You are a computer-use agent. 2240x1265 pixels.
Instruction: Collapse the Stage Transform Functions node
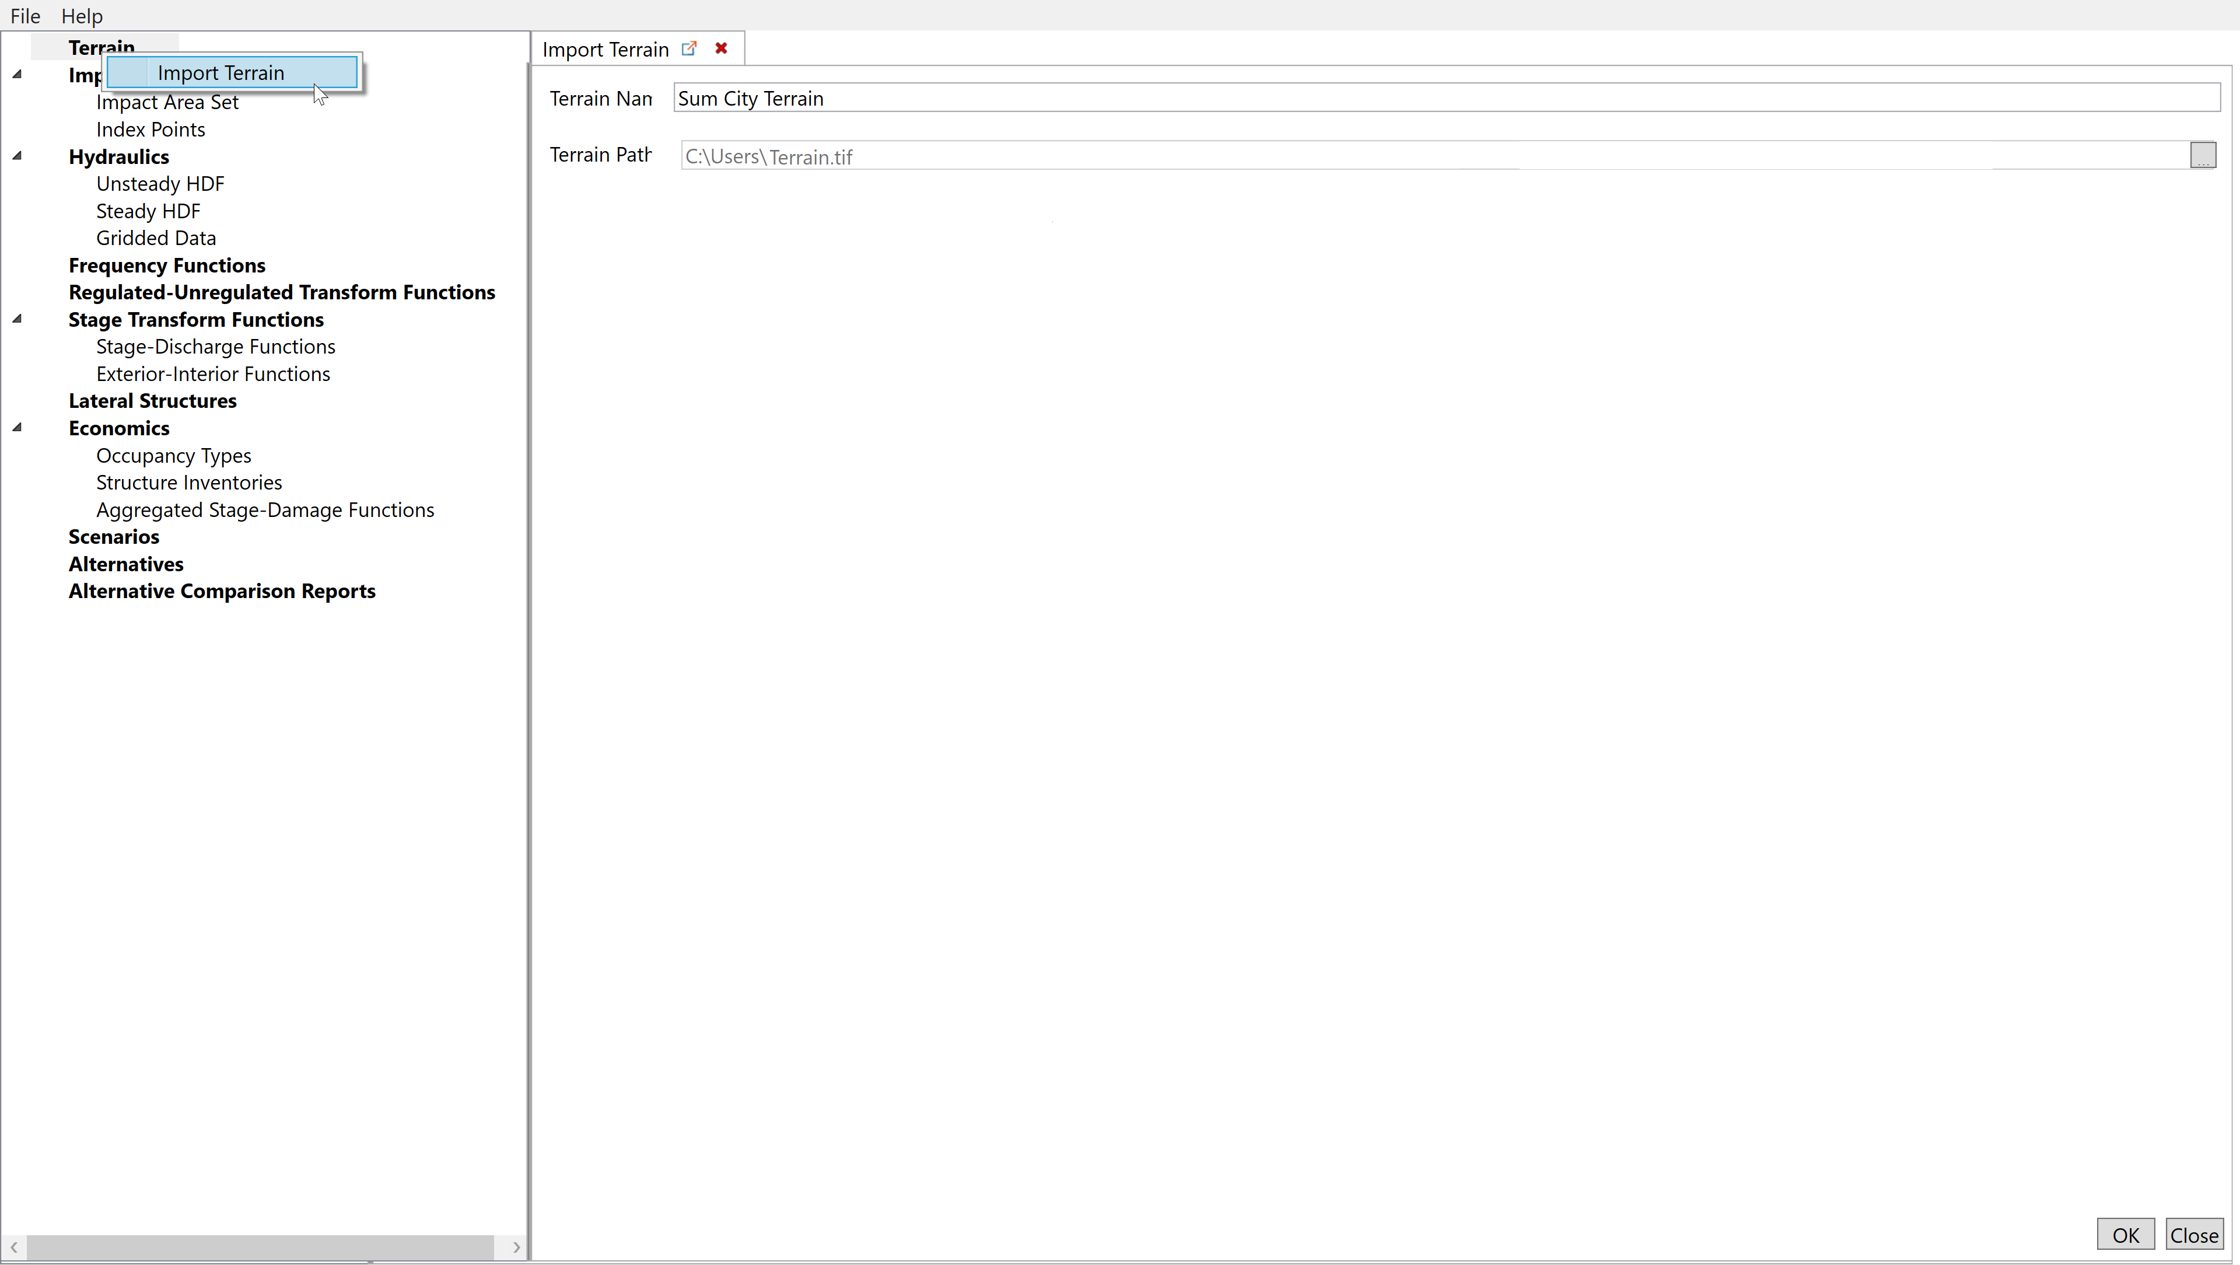(x=16, y=319)
